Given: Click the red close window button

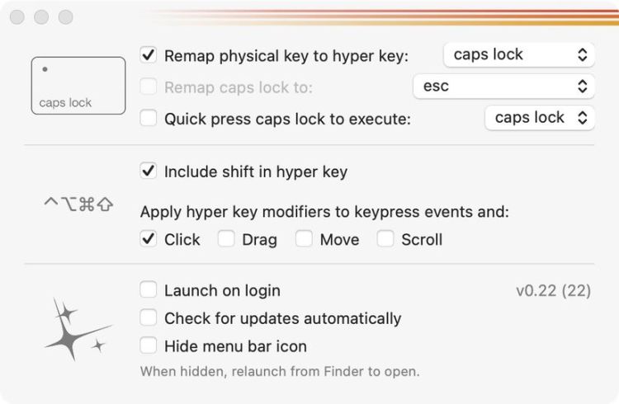Looking at the screenshot, I should tap(17, 17).
